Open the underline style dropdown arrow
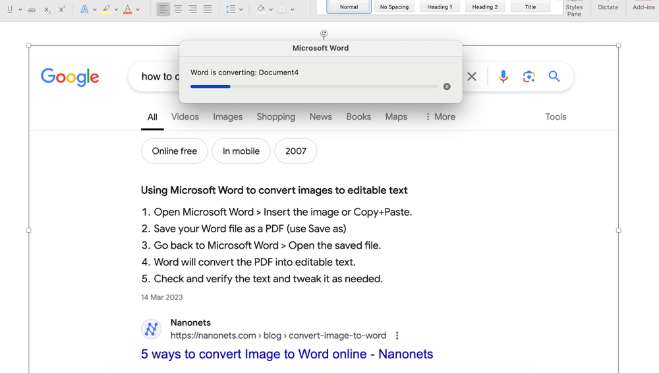Viewport: 659px width, 373px height. point(20,9)
